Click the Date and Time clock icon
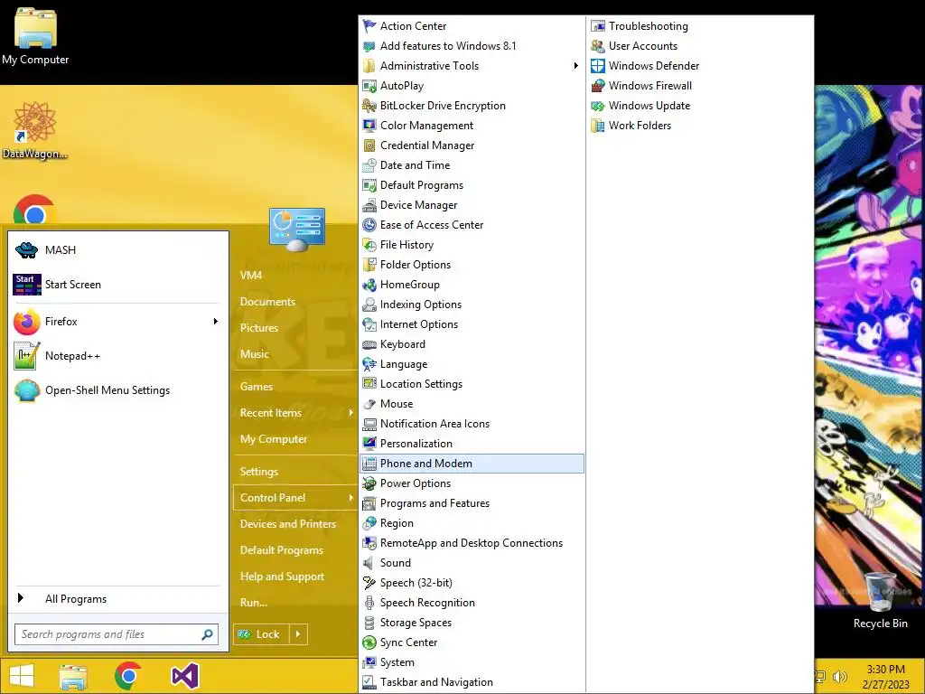 click(x=369, y=165)
